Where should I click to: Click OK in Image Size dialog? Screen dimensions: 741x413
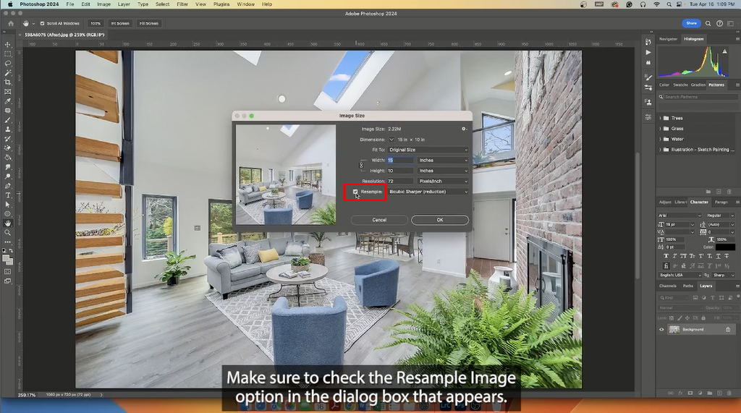(x=440, y=220)
